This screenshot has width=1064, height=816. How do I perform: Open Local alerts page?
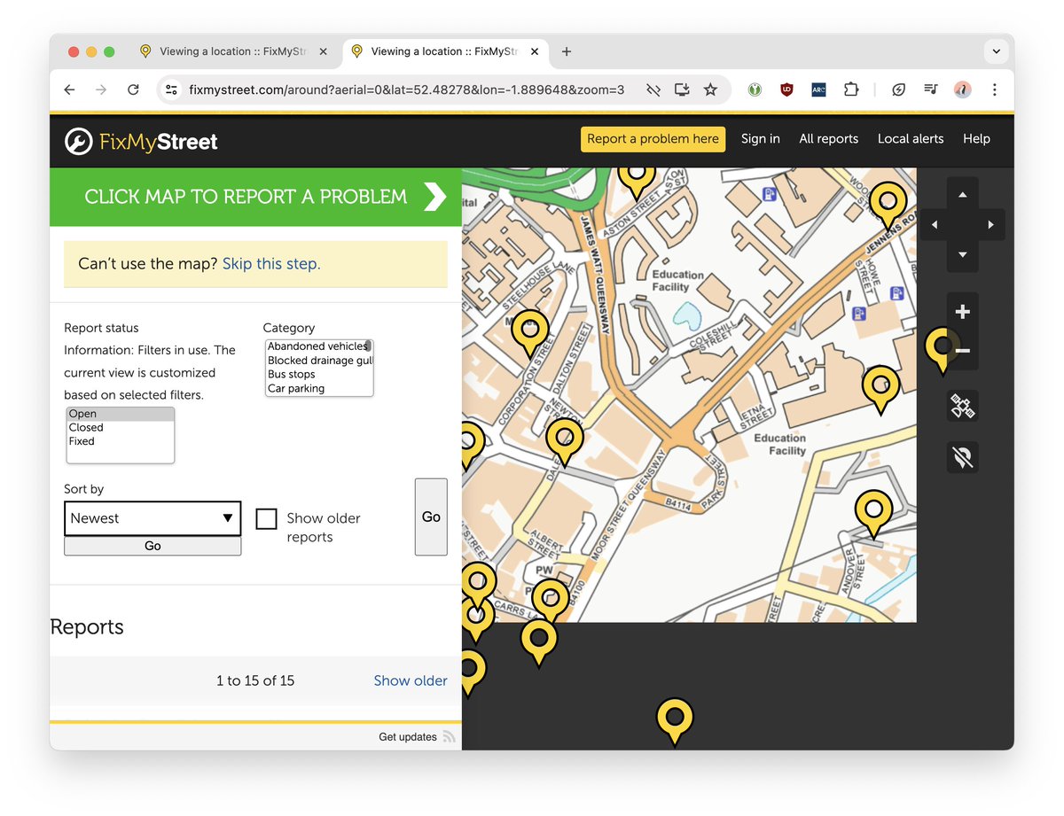pos(911,139)
